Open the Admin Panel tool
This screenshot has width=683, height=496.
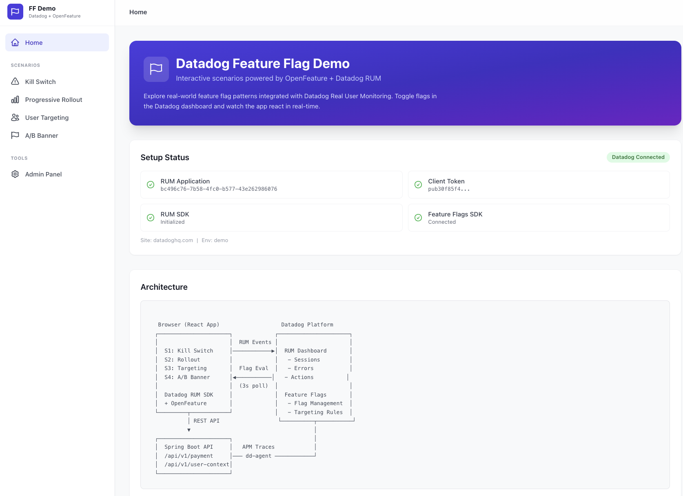[x=57, y=174]
